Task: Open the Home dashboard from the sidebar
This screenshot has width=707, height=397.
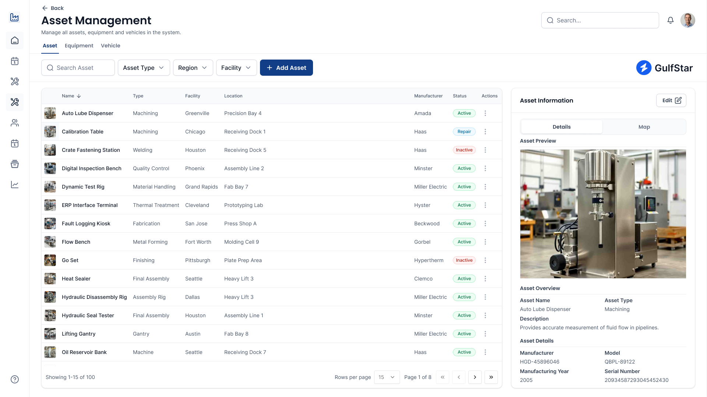Action: 15,40
